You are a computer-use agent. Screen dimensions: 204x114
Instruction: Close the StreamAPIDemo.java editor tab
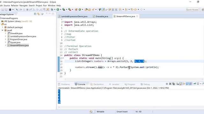137,16
